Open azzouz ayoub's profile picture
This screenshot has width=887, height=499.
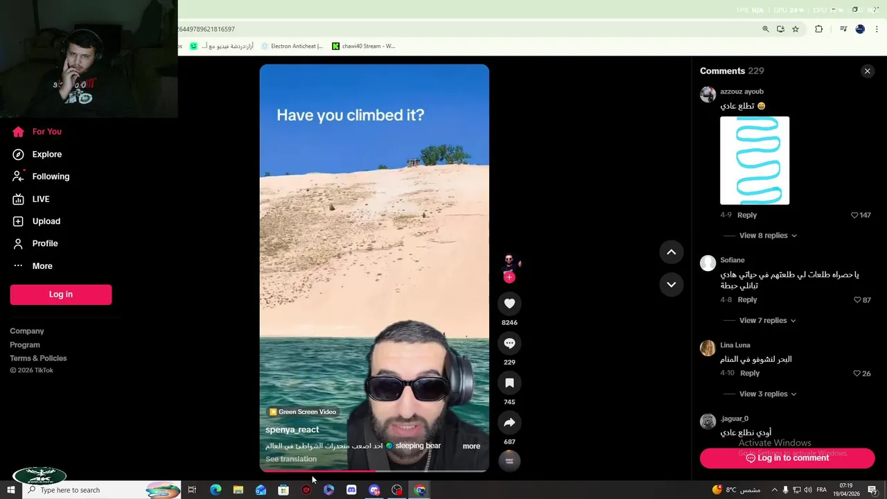click(x=708, y=94)
